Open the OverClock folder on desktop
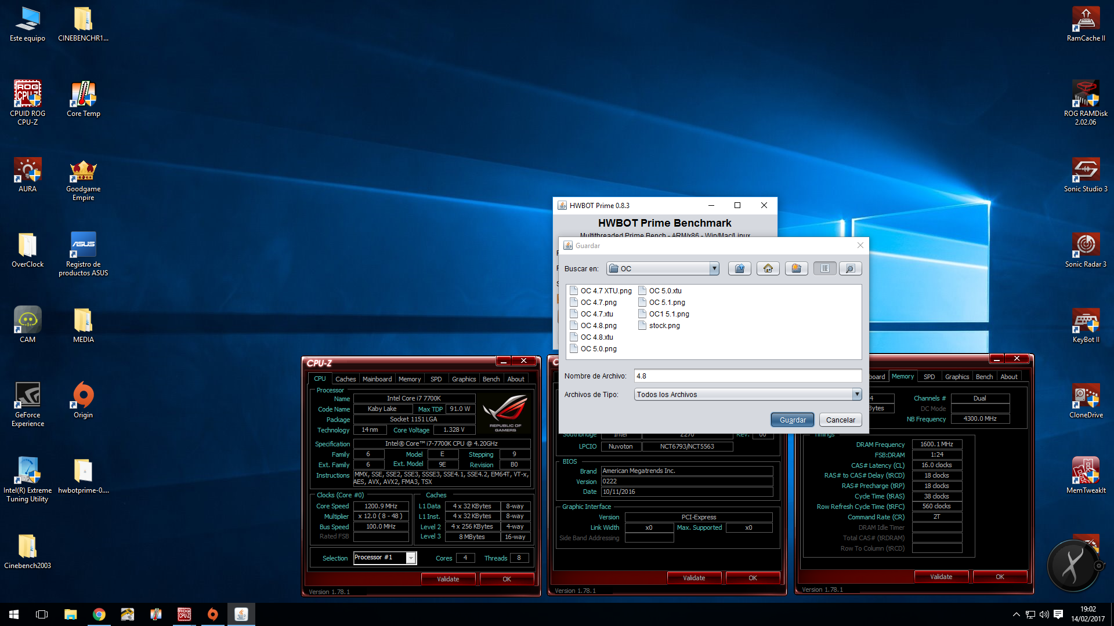This screenshot has width=1114, height=626. (27, 249)
